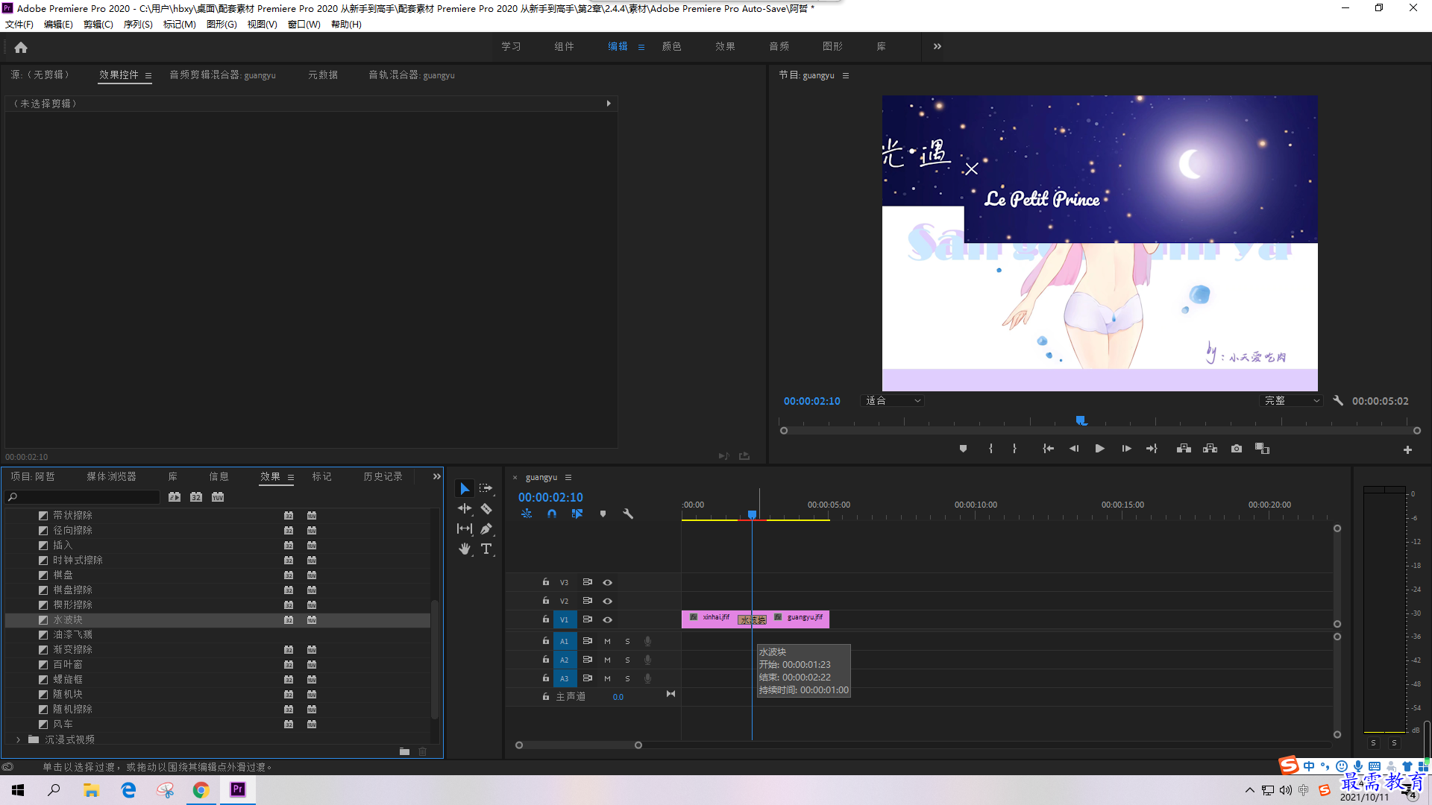
Task: Click the Extract button
Action: pos(1210,449)
